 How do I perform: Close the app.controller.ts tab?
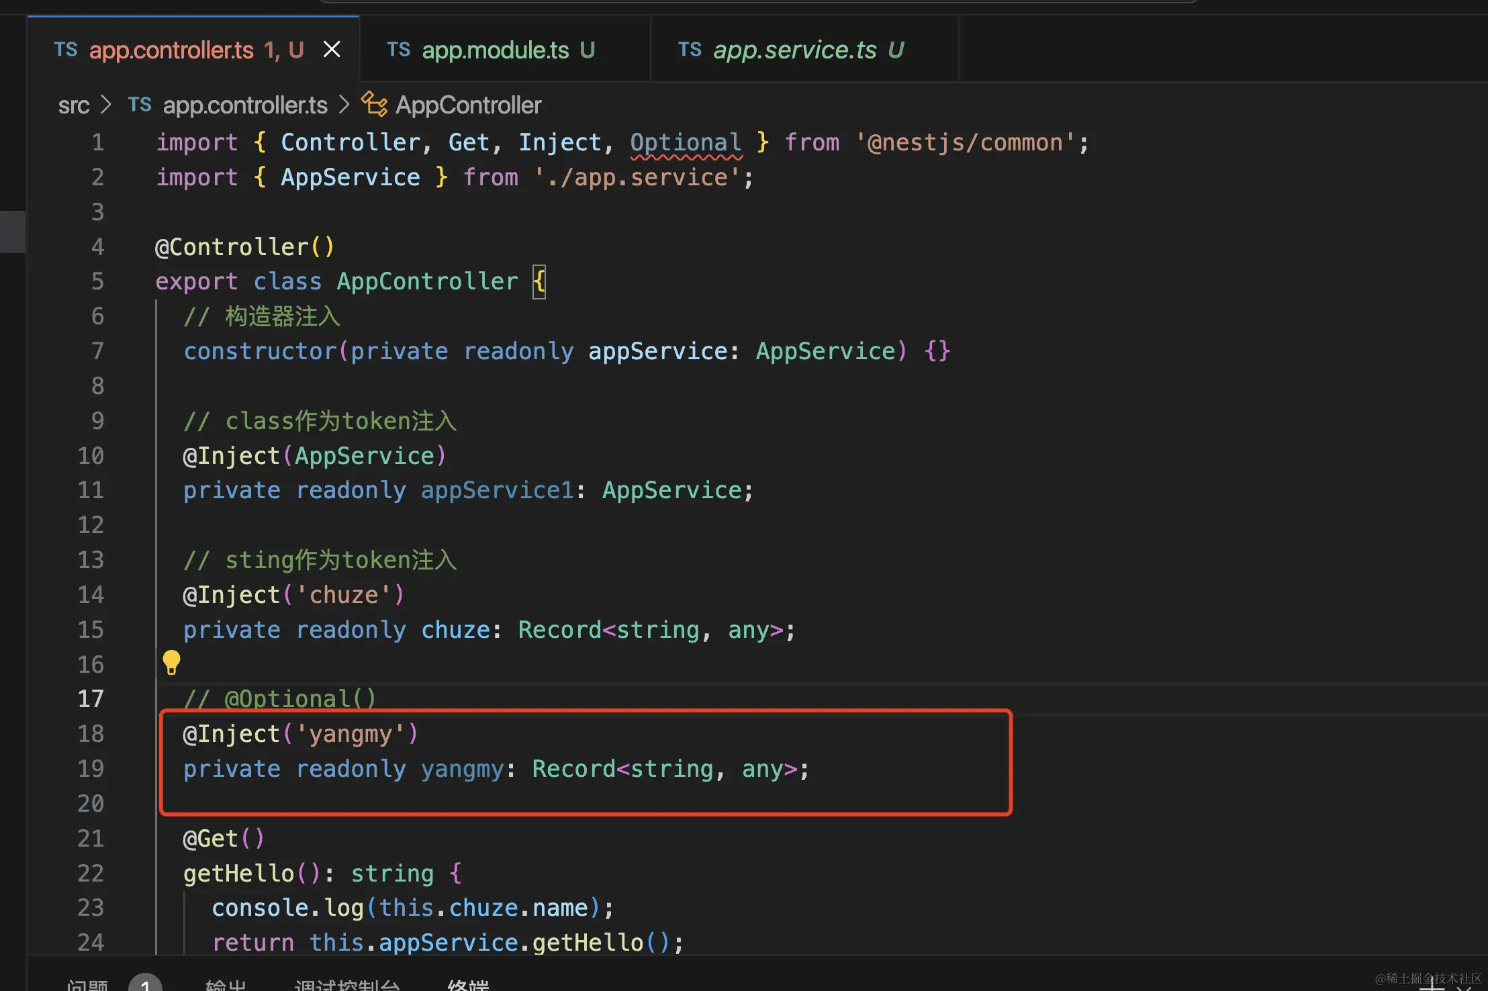332,49
